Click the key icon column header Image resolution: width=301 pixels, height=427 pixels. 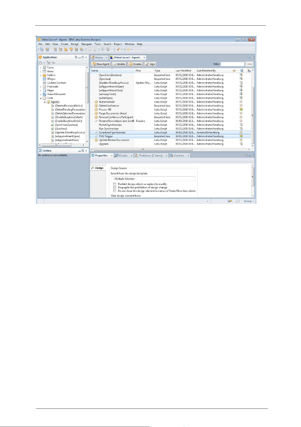pos(234,71)
